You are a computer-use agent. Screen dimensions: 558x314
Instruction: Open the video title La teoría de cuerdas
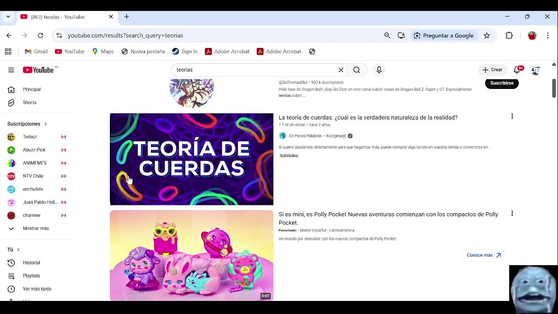tap(368, 118)
